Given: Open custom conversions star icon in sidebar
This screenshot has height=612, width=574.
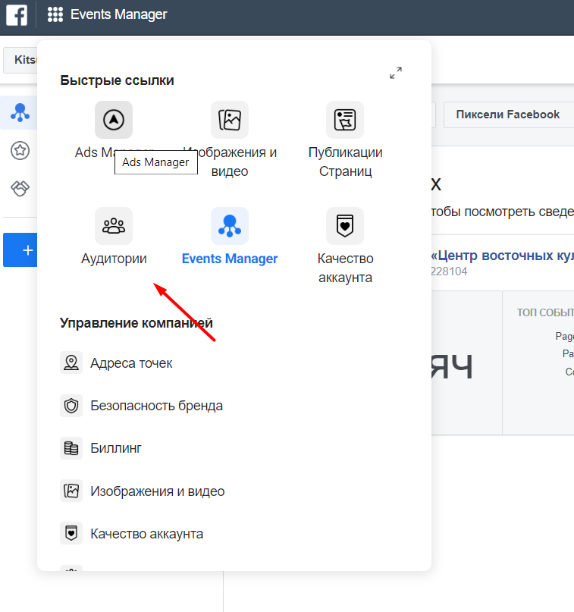Looking at the screenshot, I should pos(20,150).
